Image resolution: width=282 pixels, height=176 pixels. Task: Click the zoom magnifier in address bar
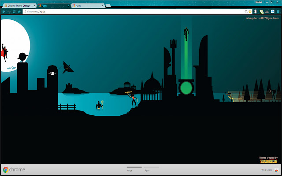point(246,11)
